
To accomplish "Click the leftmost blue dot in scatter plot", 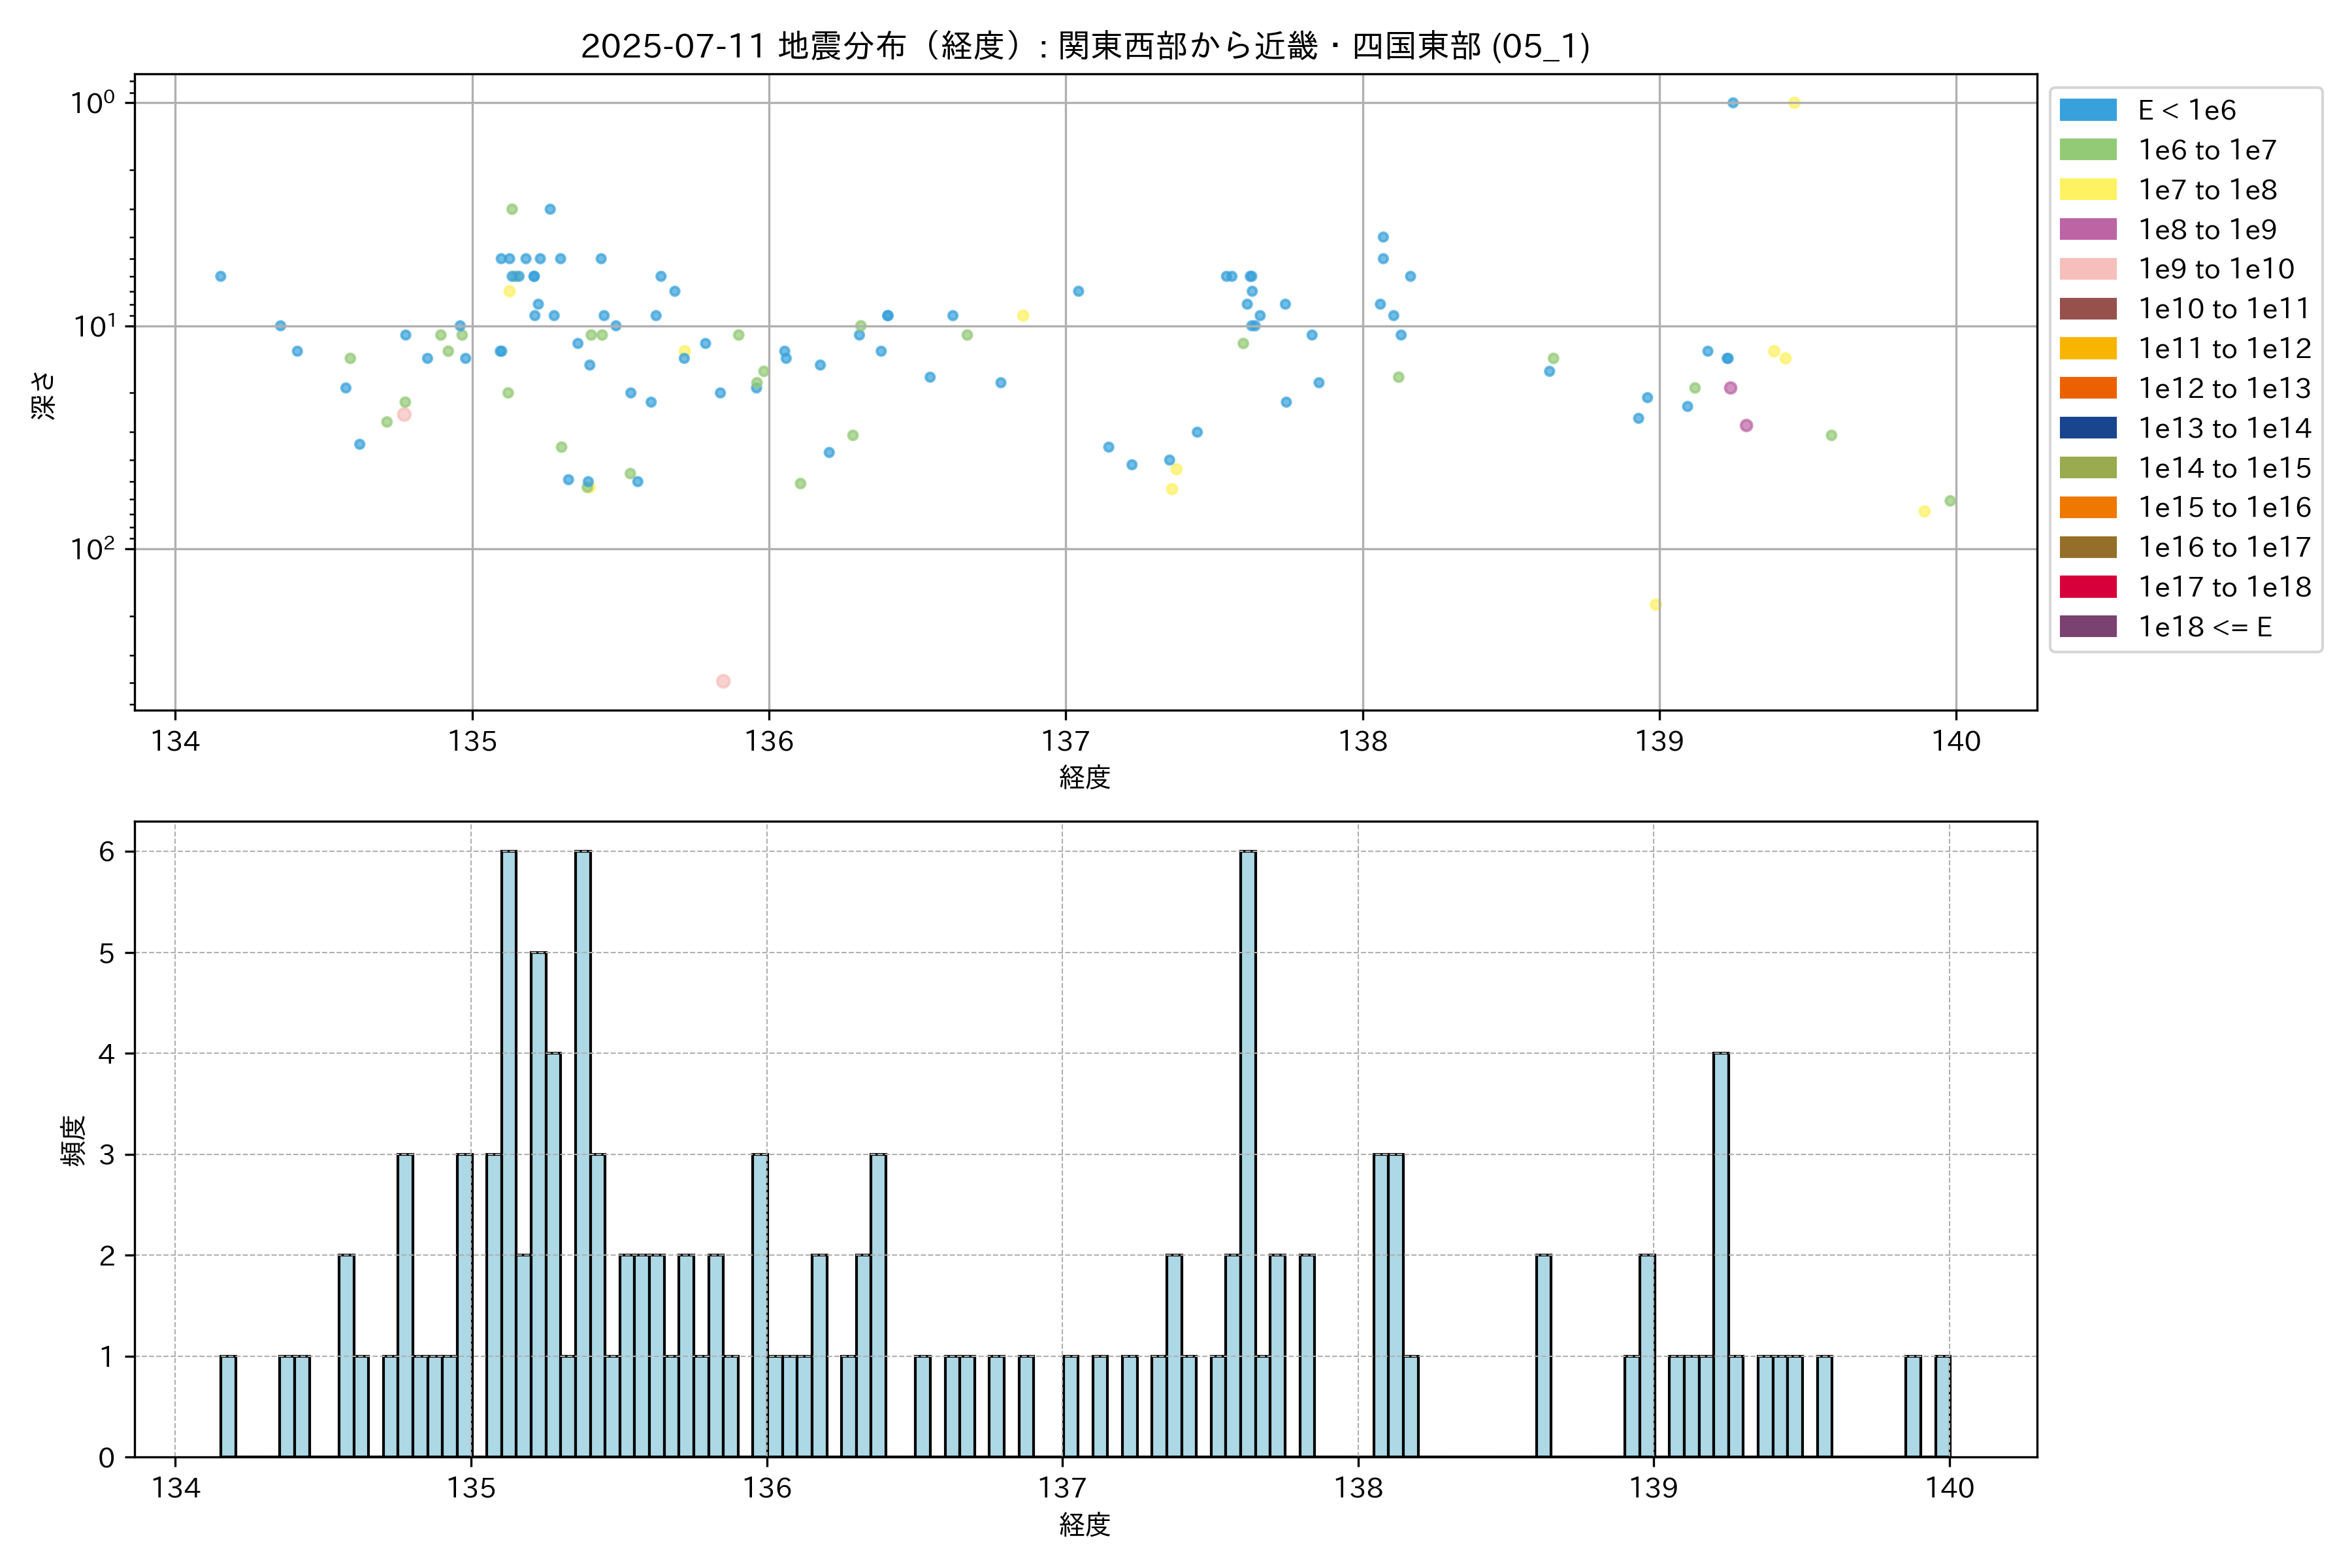I will pyautogui.click(x=221, y=276).
